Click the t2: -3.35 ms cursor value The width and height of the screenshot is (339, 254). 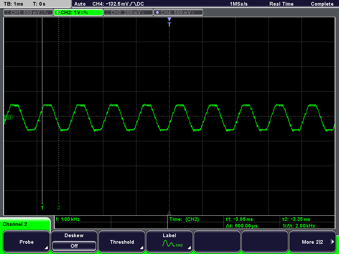tap(296, 219)
